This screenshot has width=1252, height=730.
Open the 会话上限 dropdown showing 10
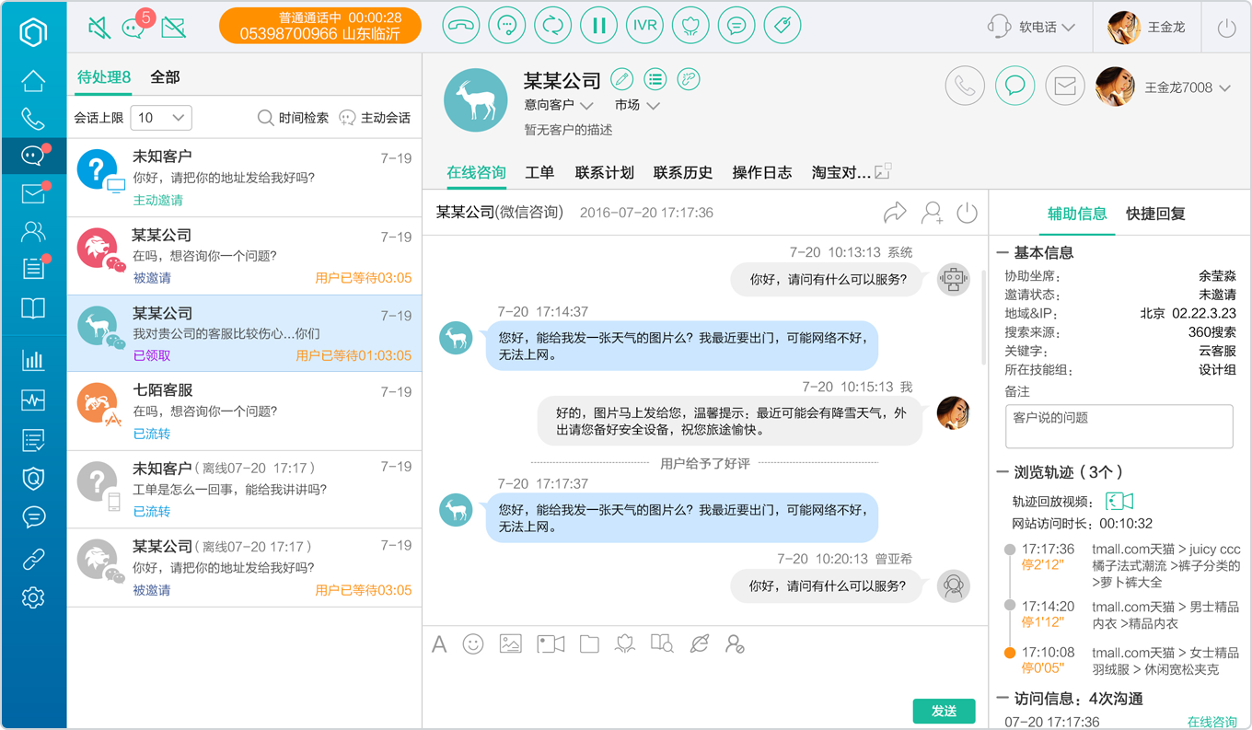[x=161, y=118]
